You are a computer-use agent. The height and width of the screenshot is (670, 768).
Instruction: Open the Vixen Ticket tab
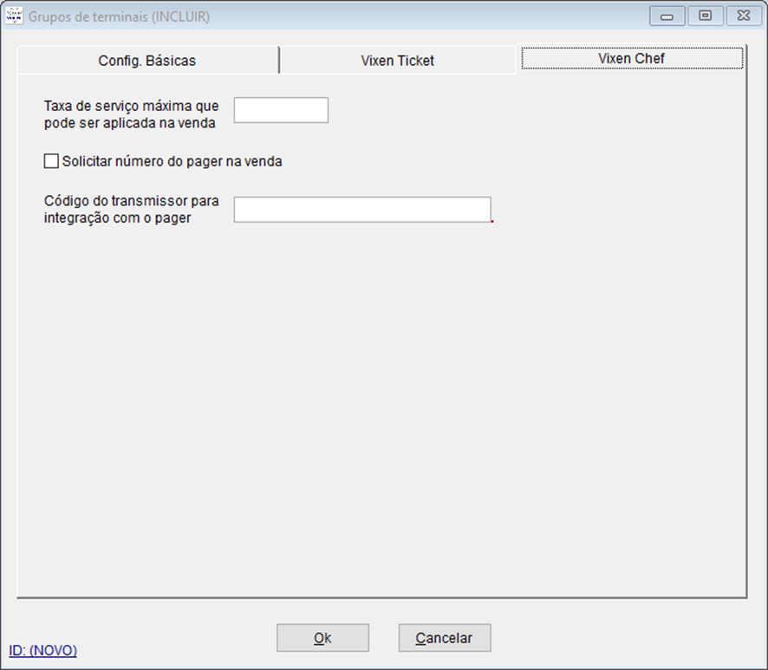click(x=398, y=61)
